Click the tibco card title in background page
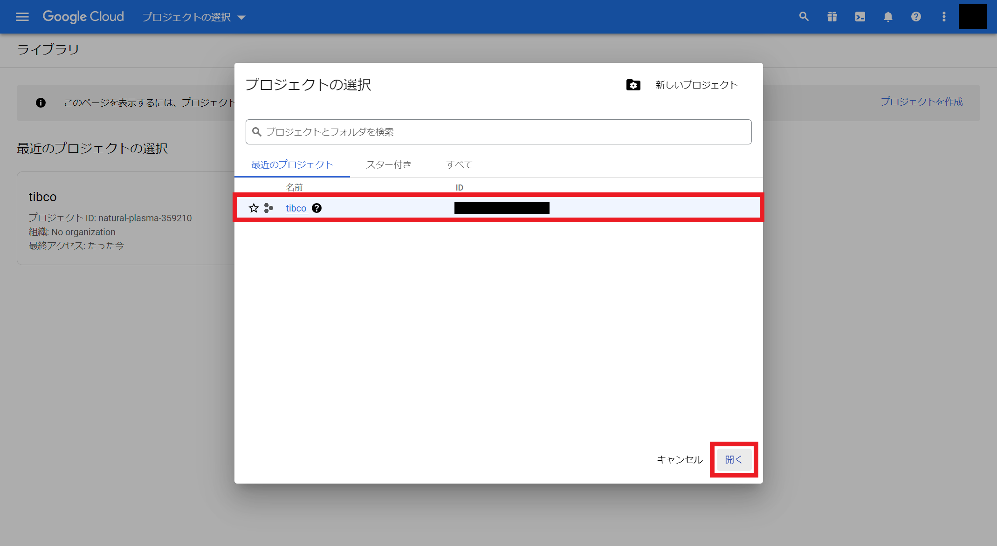The height and width of the screenshot is (546, 997). (42, 197)
